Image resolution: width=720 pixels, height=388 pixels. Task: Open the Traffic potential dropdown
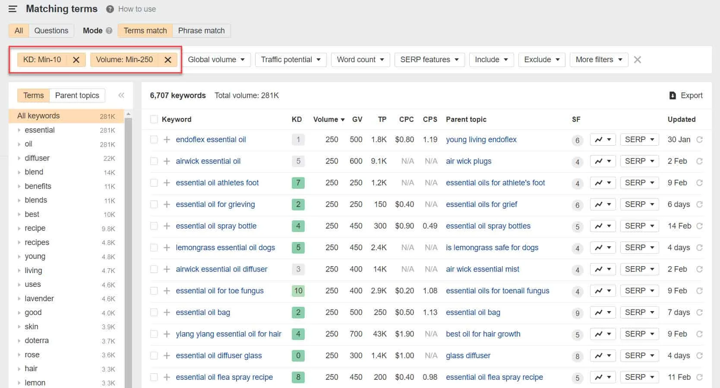pyautogui.click(x=291, y=60)
